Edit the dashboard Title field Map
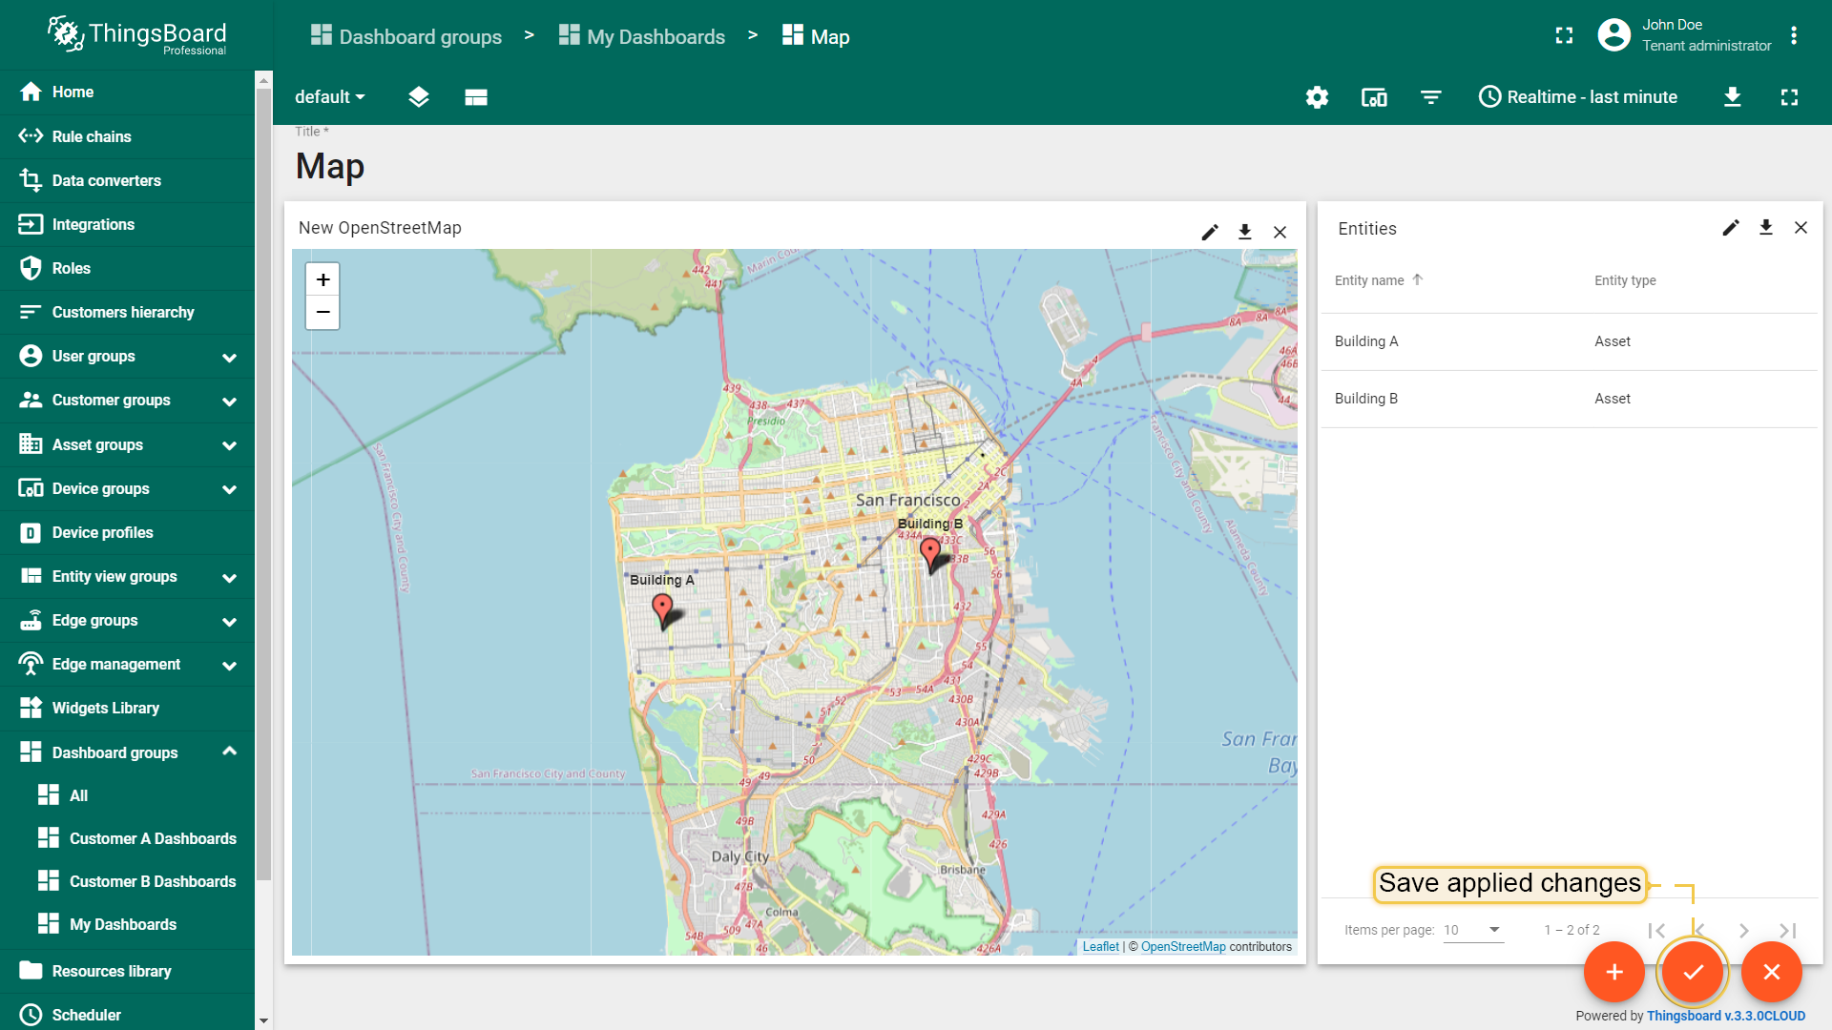The width and height of the screenshot is (1832, 1030). [x=330, y=166]
